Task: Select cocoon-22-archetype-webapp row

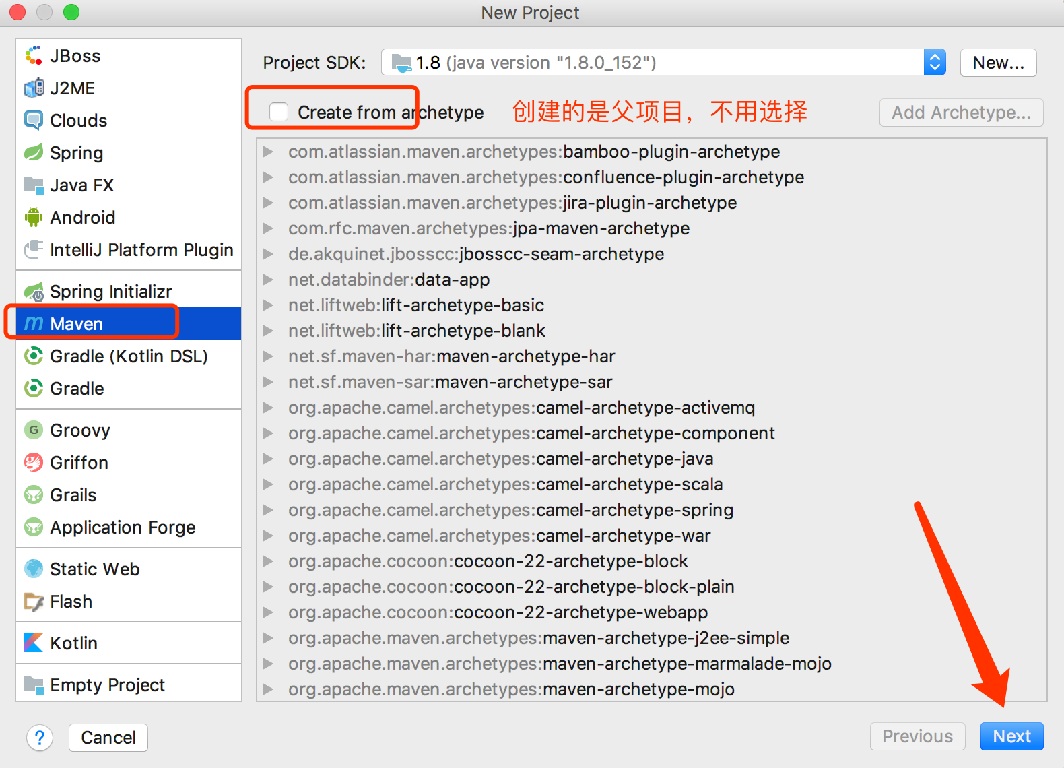Action: click(x=652, y=612)
